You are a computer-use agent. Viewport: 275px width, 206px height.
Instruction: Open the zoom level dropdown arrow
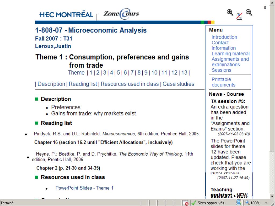(266, 203)
